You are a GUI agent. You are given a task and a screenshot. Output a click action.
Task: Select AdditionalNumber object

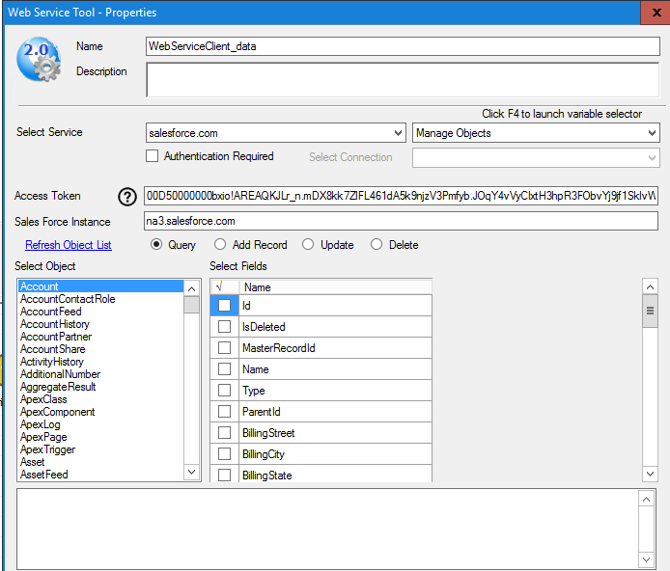pyautogui.click(x=100, y=374)
